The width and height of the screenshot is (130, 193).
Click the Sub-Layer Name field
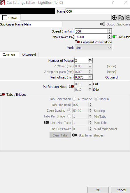pyautogui.click(x=43, y=24)
